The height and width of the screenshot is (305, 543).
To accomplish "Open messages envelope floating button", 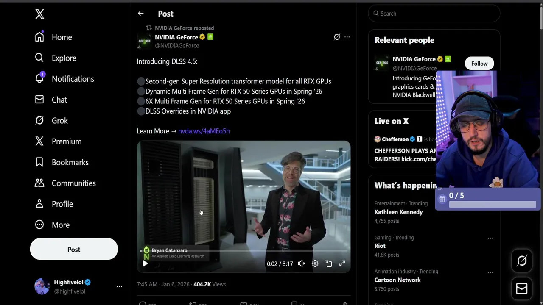I will [x=522, y=289].
